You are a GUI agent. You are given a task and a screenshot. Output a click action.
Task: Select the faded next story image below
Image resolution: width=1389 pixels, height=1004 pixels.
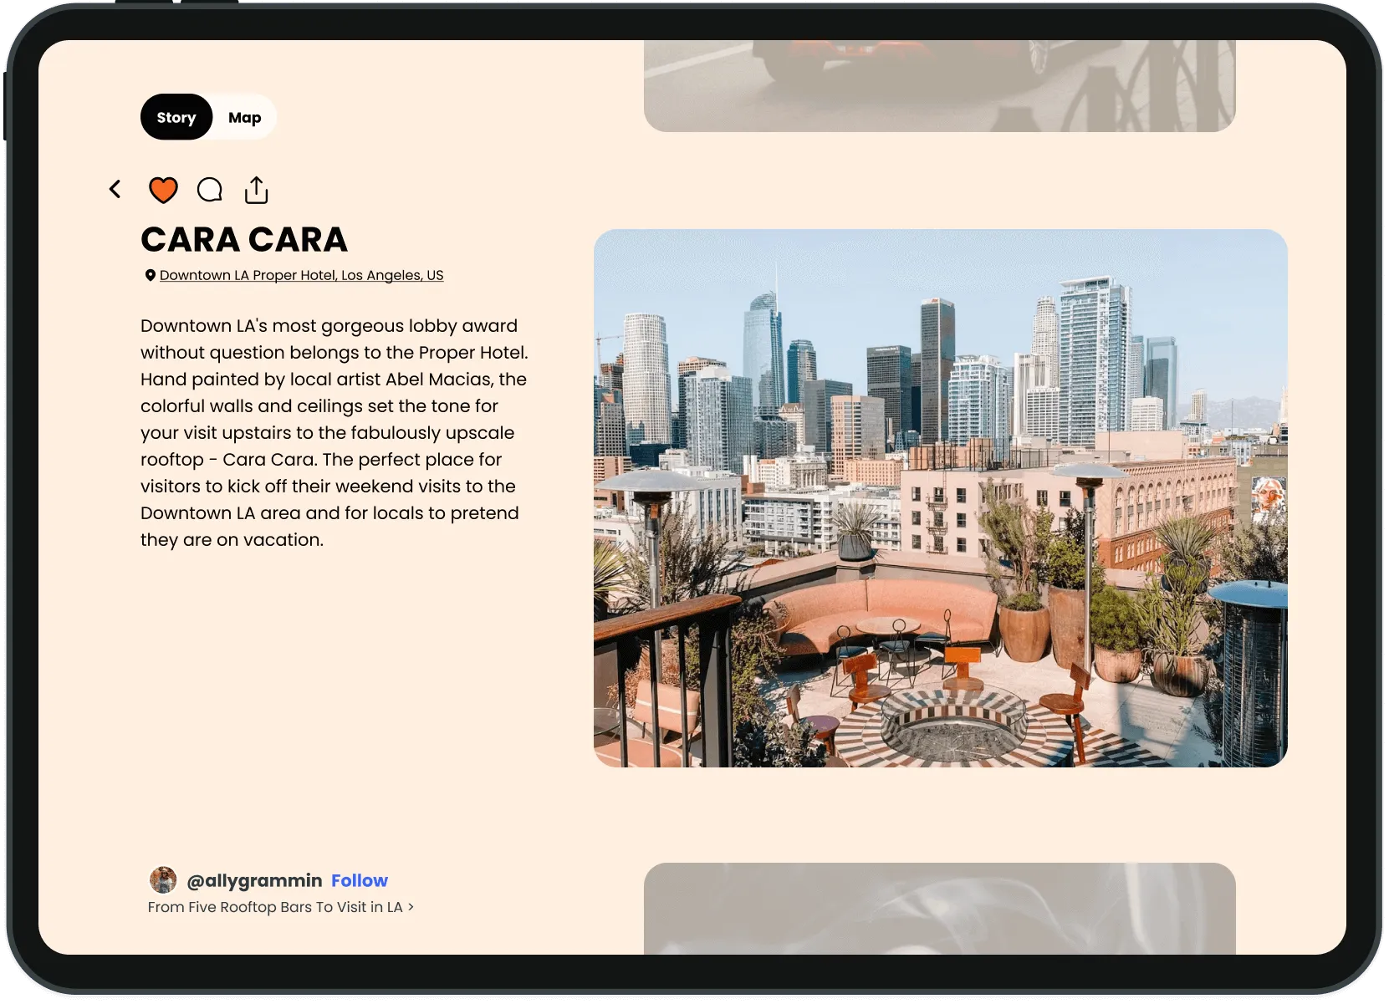coord(940,909)
